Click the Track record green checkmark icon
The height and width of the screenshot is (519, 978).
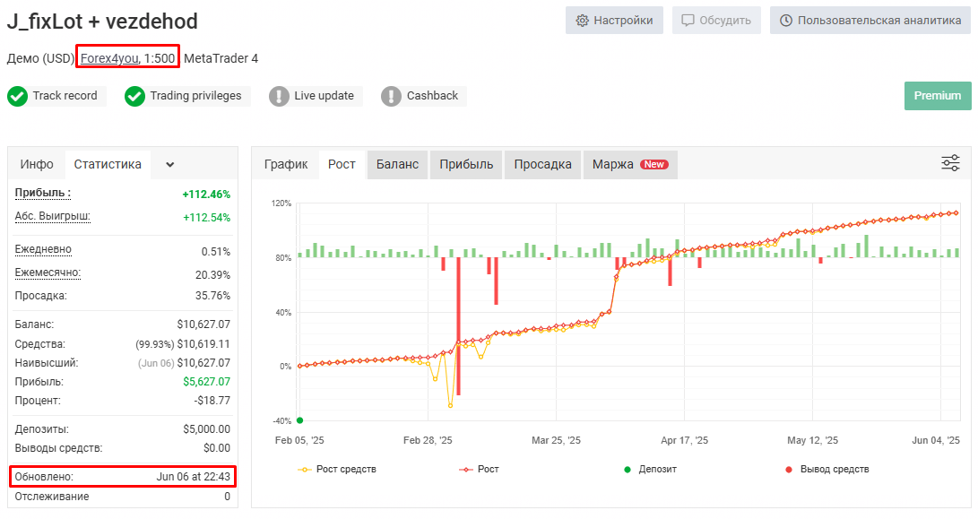[x=17, y=96]
